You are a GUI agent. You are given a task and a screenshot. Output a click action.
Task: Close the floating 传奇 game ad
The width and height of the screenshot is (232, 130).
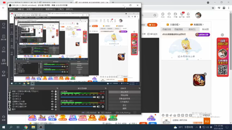205,74
